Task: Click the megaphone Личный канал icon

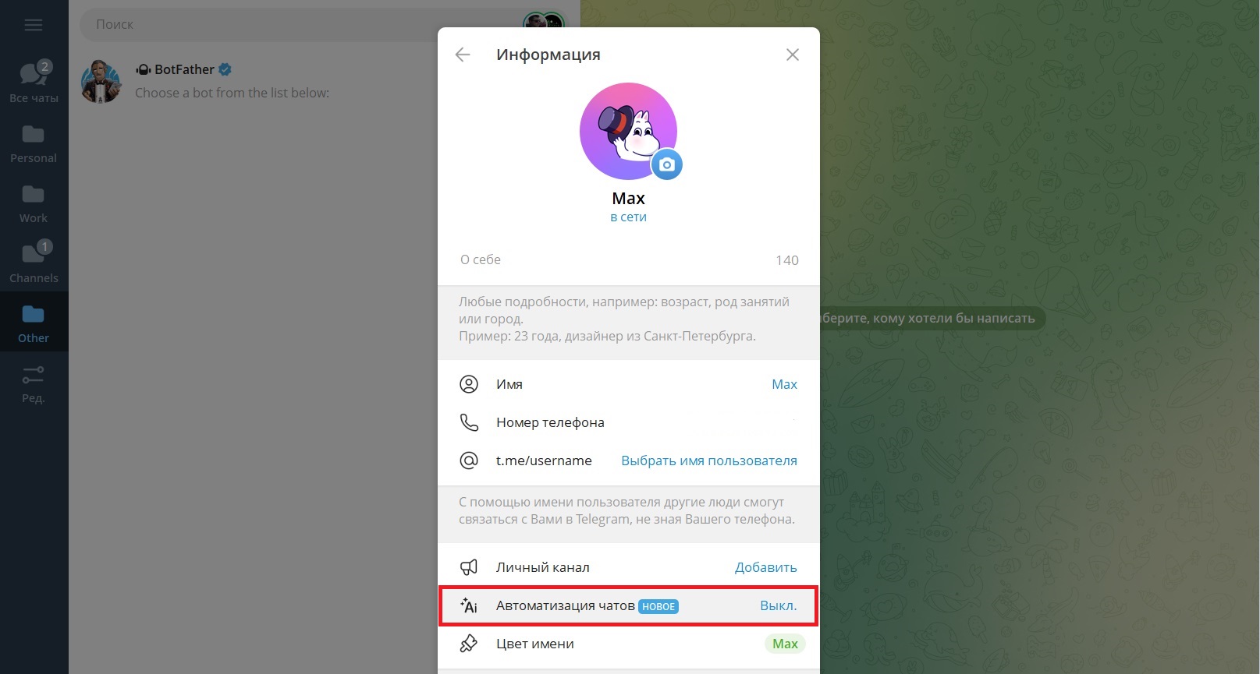Action: click(469, 567)
